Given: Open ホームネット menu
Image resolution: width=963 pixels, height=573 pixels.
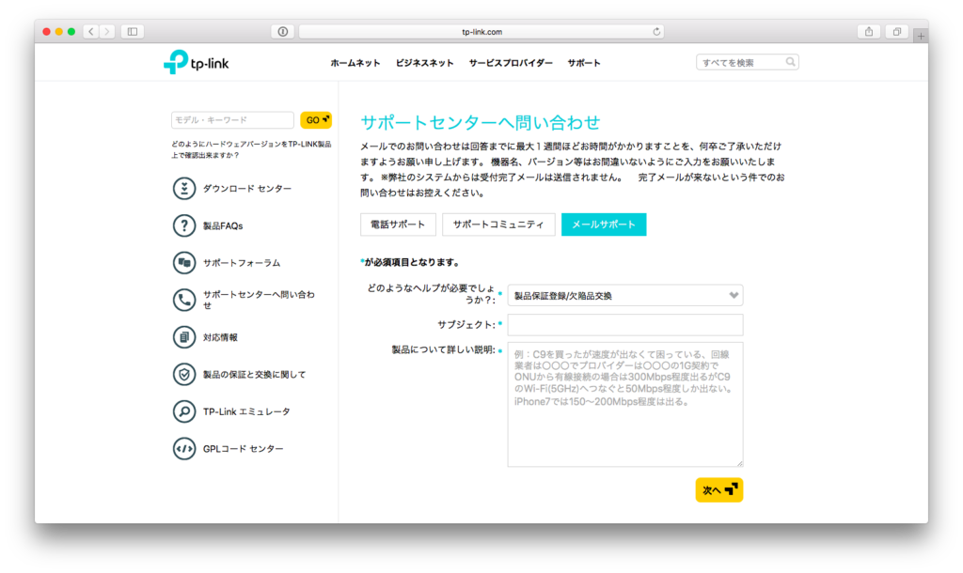Looking at the screenshot, I should coord(355,63).
